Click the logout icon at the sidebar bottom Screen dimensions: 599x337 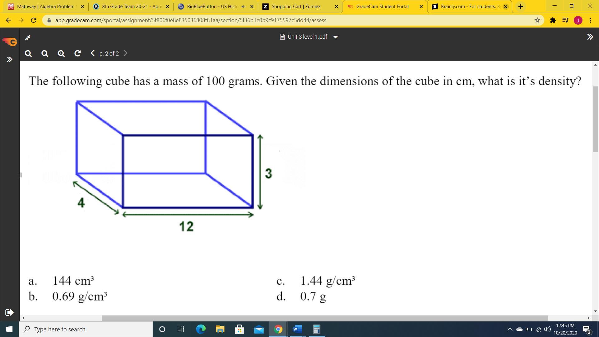tap(9, 312)
